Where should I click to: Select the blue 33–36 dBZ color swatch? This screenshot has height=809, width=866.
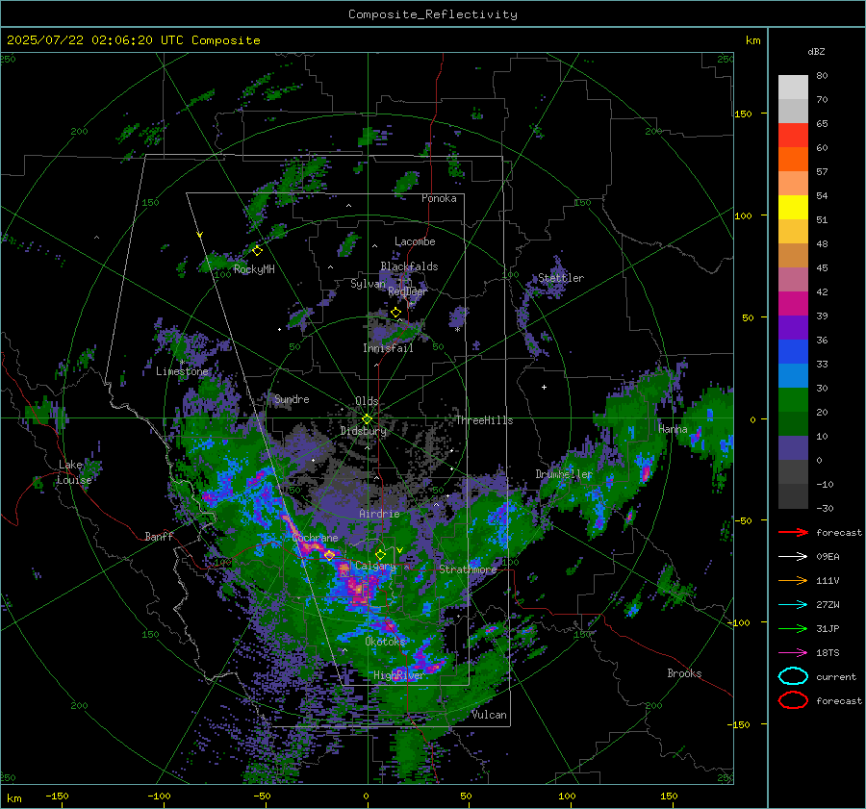pos(793,352)
